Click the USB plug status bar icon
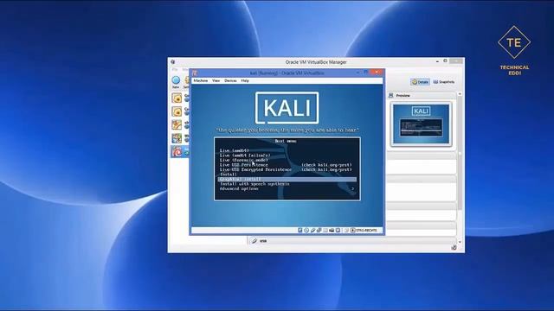554x311 pixels. 312,231
